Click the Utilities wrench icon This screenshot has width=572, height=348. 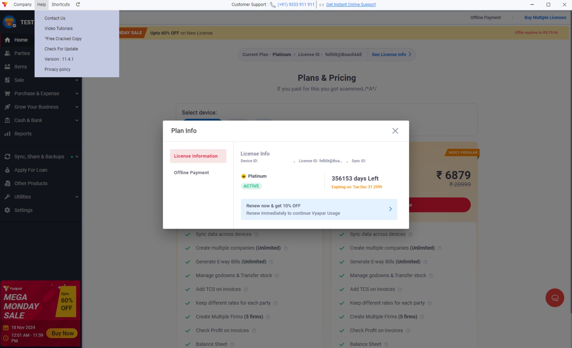coord(7,197)
